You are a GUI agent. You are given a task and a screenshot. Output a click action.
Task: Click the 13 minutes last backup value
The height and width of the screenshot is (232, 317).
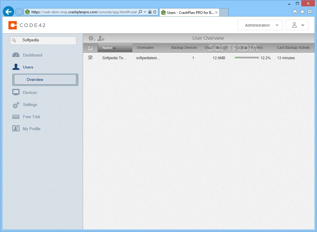[286, 58]
